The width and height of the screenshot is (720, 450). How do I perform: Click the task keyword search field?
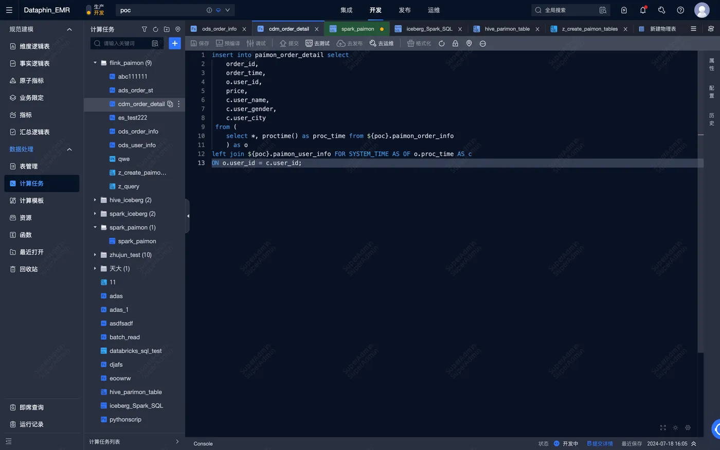point(127,44)
